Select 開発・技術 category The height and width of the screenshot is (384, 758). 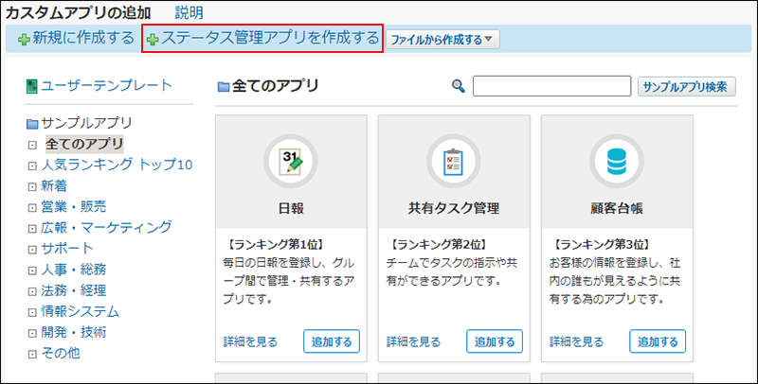(74, 332)
